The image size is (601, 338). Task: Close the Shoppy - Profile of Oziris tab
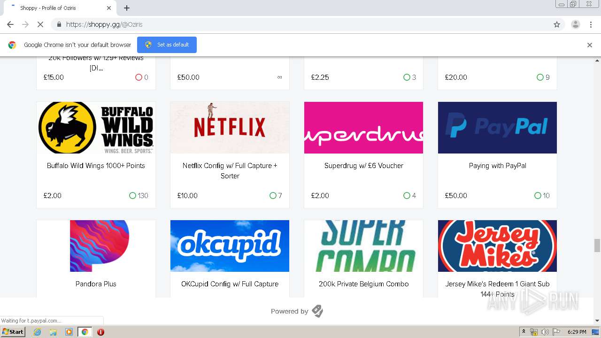(x=109, y=8)
